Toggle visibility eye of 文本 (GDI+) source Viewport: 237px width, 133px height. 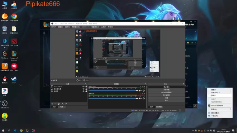(x=84, y=87)
